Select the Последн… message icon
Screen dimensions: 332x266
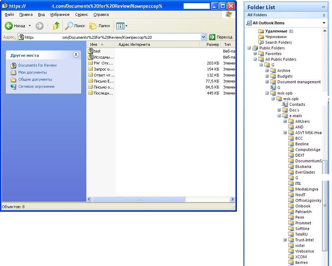(91, 93)
